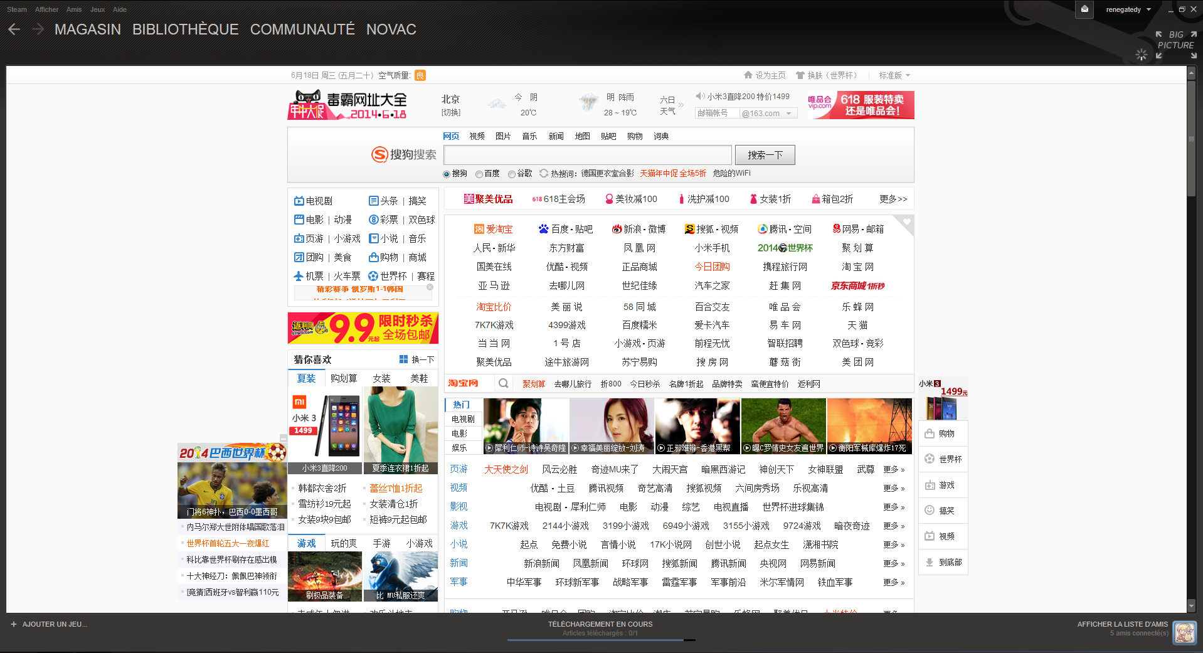Click the 机票 airplane icon
The width and height of the screenshot is (1203, 653).
pos(299,276)
